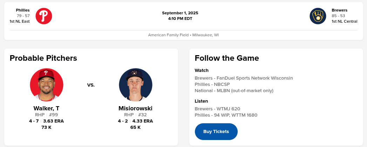The width and height of the screenshot is (367, 147).
Task: Click the Brewers team logo
Action: click(x=318, y=16)
